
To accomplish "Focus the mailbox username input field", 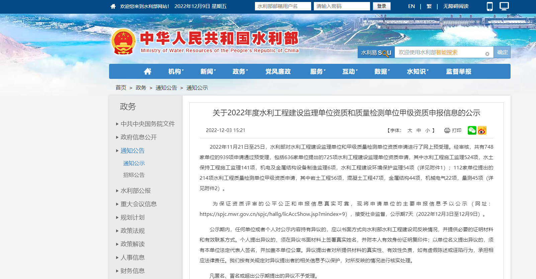I will [x=283, y=6].
